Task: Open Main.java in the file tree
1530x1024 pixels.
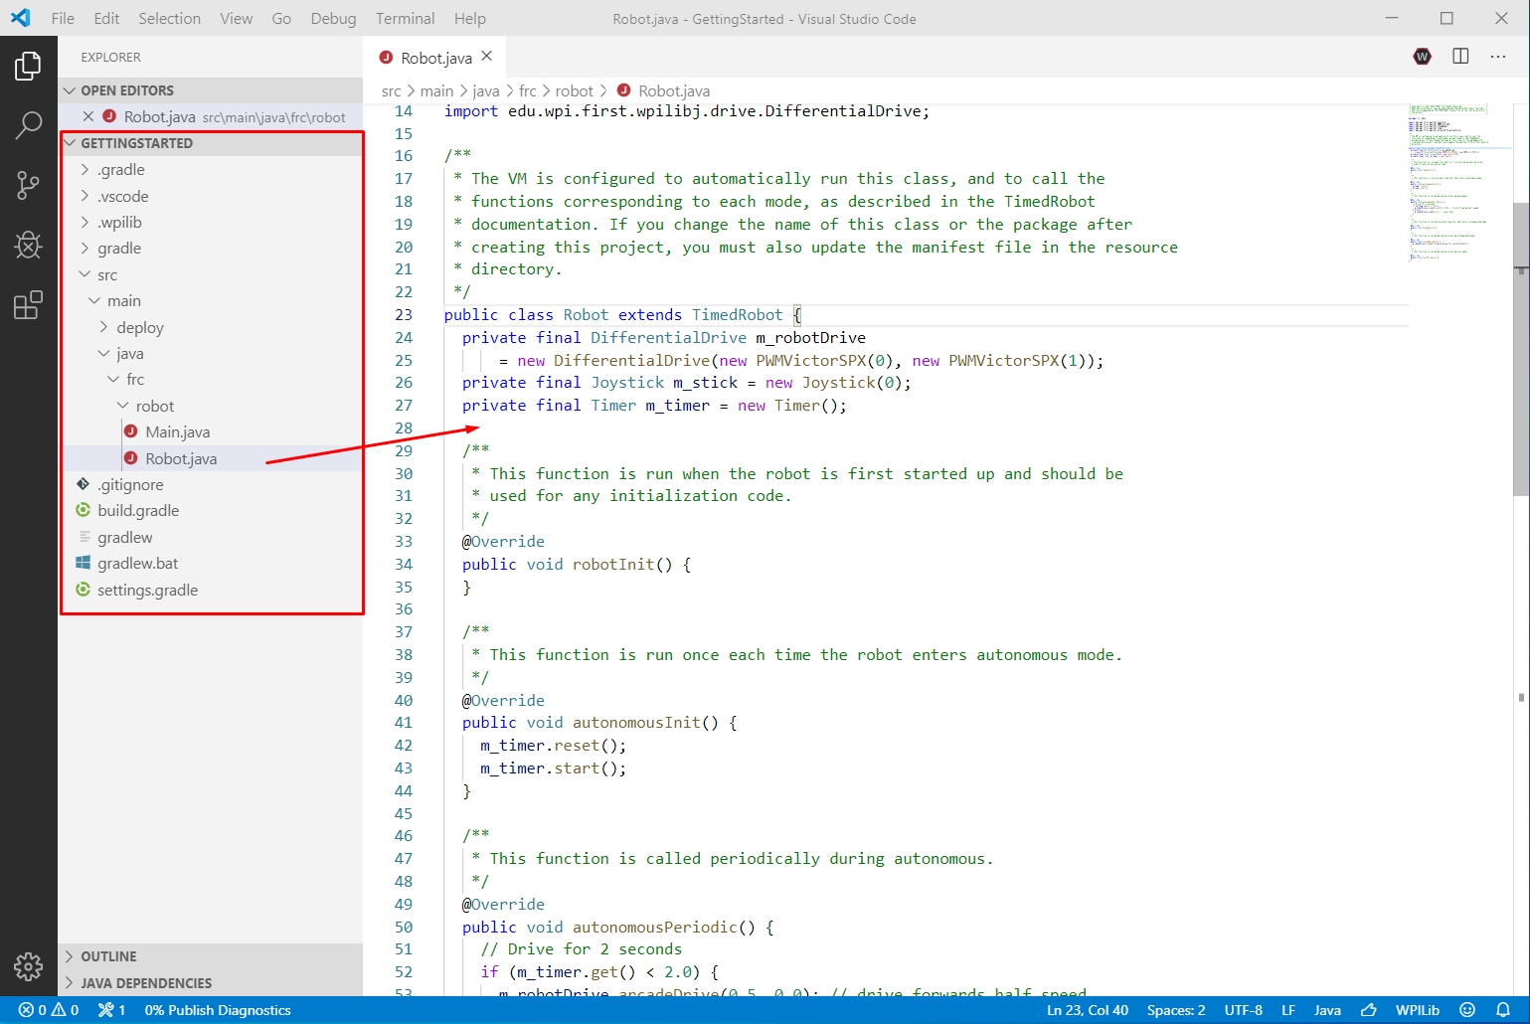Action: [x=177, y=432]
